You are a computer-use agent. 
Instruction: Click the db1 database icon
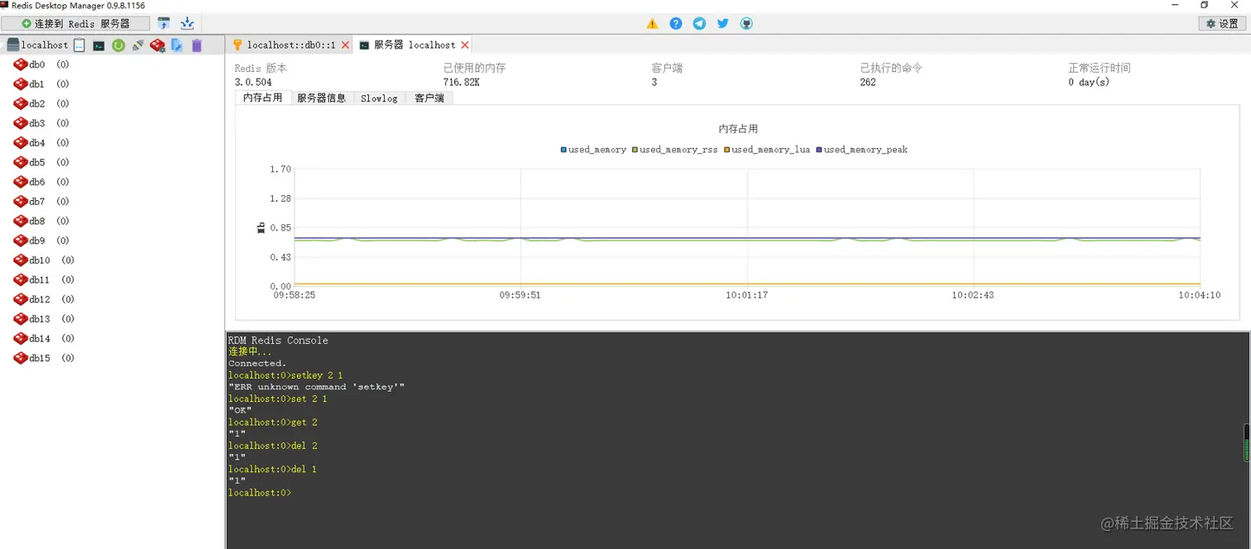click(x=21, y=84)
